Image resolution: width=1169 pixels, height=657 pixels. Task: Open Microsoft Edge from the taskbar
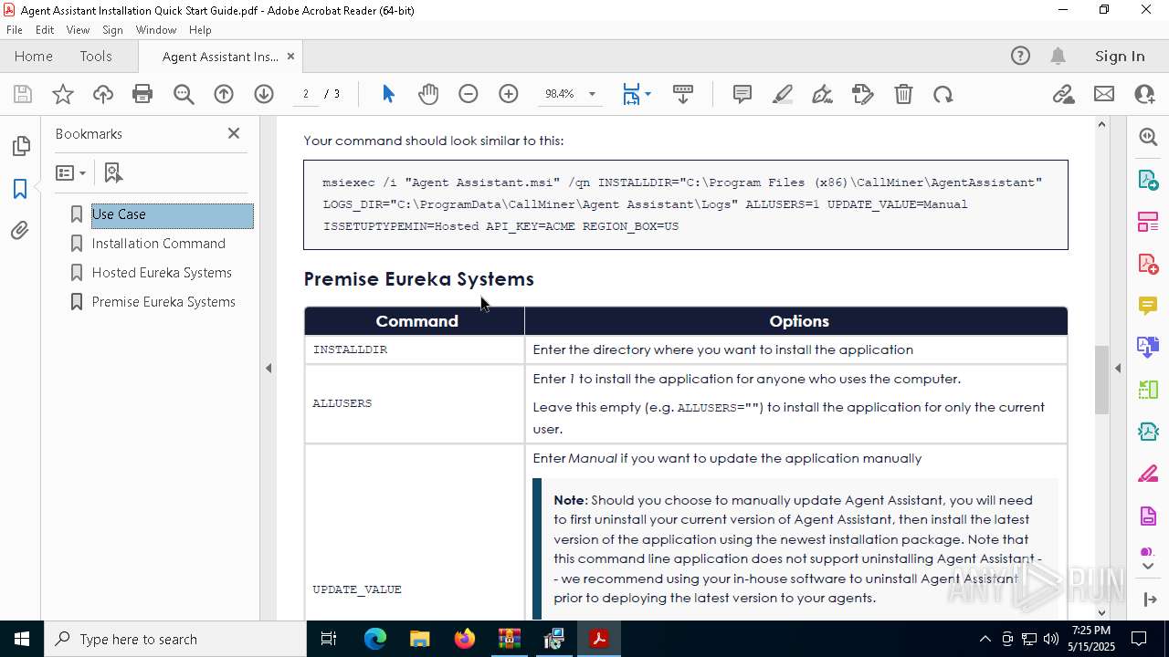tap(375, 639)
